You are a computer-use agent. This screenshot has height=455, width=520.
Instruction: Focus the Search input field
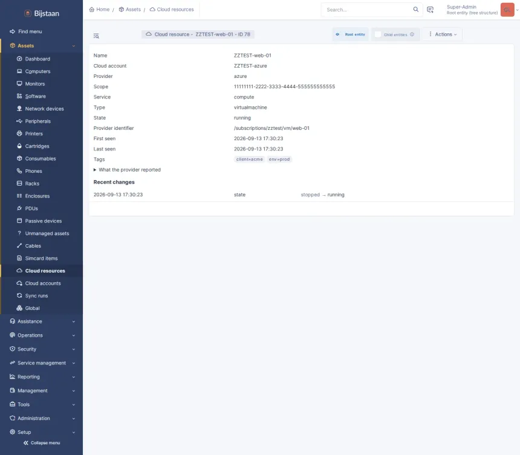pos(368,10)
